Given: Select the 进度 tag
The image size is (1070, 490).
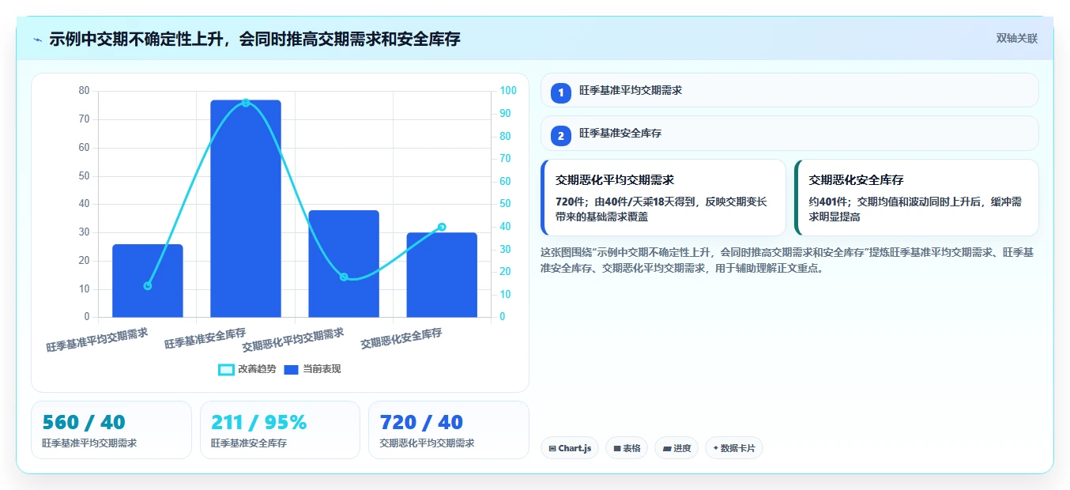Looking at the screenshot, I should coord(676,448).
